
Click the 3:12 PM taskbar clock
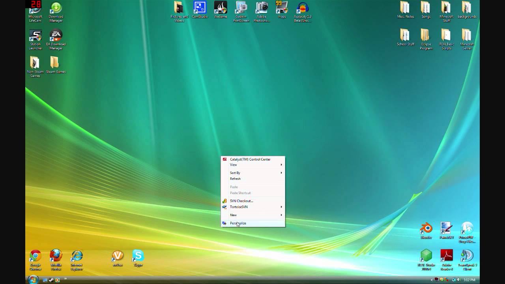click(469, 280)
